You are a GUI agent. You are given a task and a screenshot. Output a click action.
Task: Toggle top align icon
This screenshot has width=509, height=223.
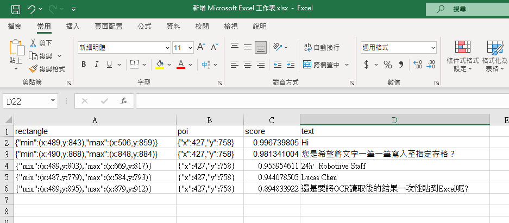235,47
